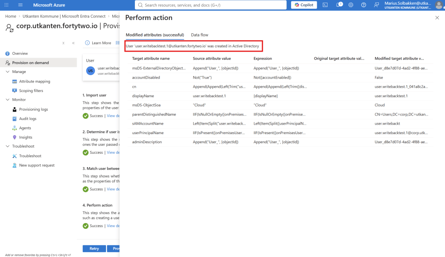
Task: Open the Learn More link
Action: (x=98, y=43)
